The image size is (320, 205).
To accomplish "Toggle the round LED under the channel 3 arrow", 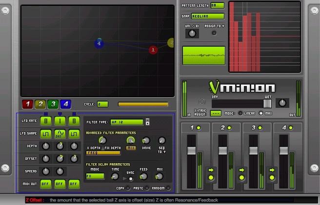I will click(272, 178).
